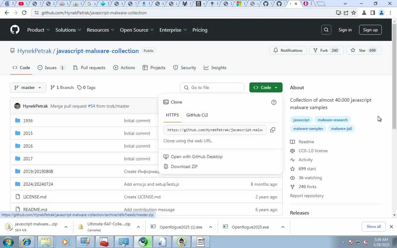
Task: Open options arrow for OpenRogue2025.exe download
Action: (283, 227)
